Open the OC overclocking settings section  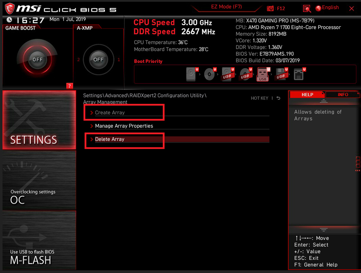point(39,180)
